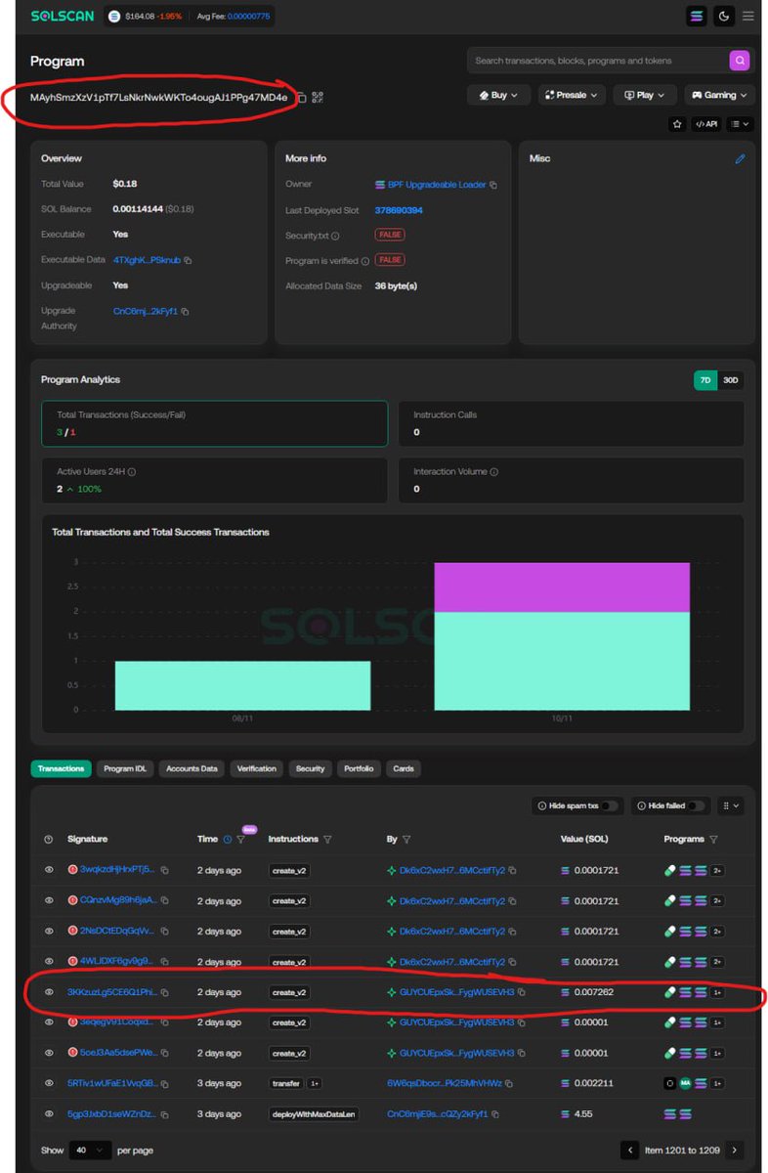Open the API button beside the star
Image resolution: width=768 pixels, height=1173 pixels.
pos(706,124)
